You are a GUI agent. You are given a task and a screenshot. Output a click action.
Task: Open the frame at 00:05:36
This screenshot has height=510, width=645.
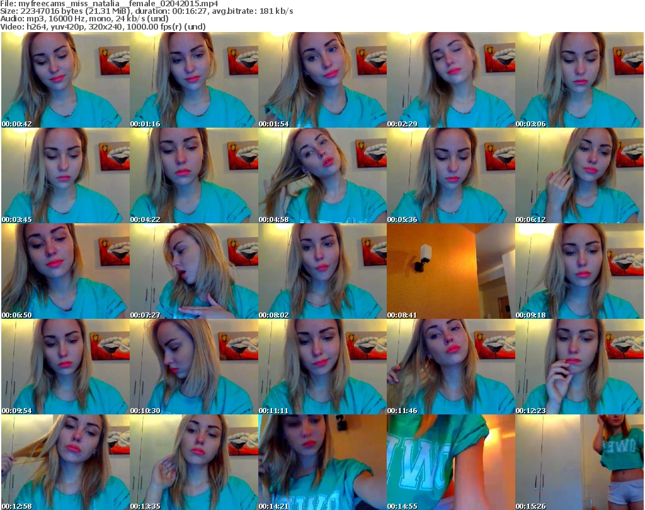coord(451,175)
